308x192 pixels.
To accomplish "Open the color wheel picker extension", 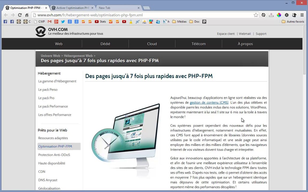I will click(279, 15).
